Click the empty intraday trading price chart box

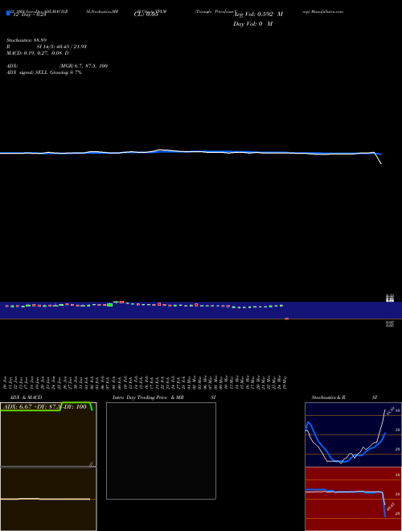(161, 451)
